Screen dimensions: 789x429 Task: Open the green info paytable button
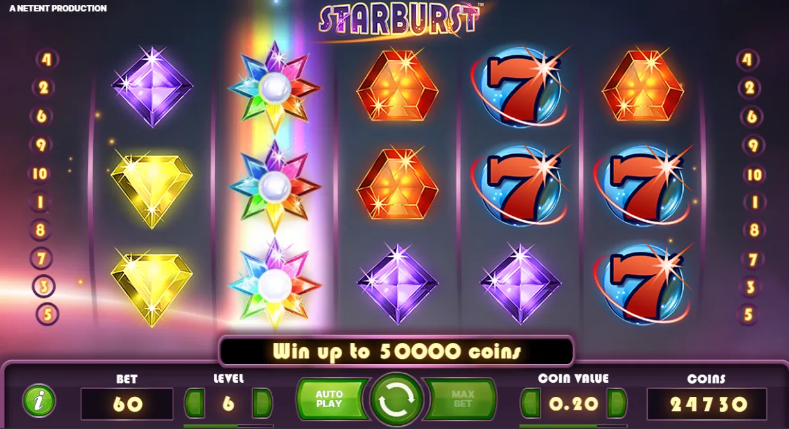pos(39,401)
